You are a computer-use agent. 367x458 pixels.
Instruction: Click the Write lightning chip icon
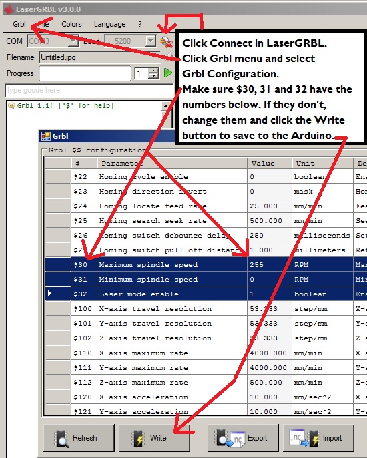tap(138, 438)
